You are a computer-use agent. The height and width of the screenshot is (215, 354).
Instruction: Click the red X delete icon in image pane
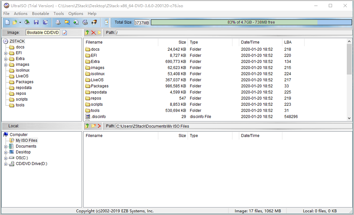coord(93,33)
